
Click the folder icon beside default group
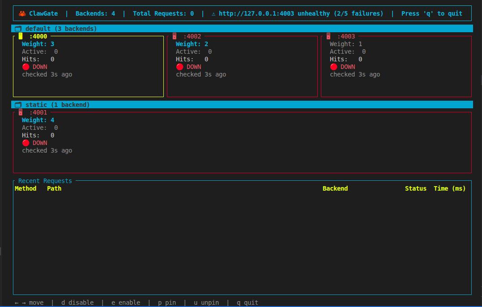(x=18, y=29)
